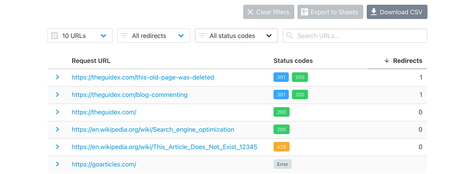
Task: Sort by the Redirects column header
Action: click(x=407, y=61)
